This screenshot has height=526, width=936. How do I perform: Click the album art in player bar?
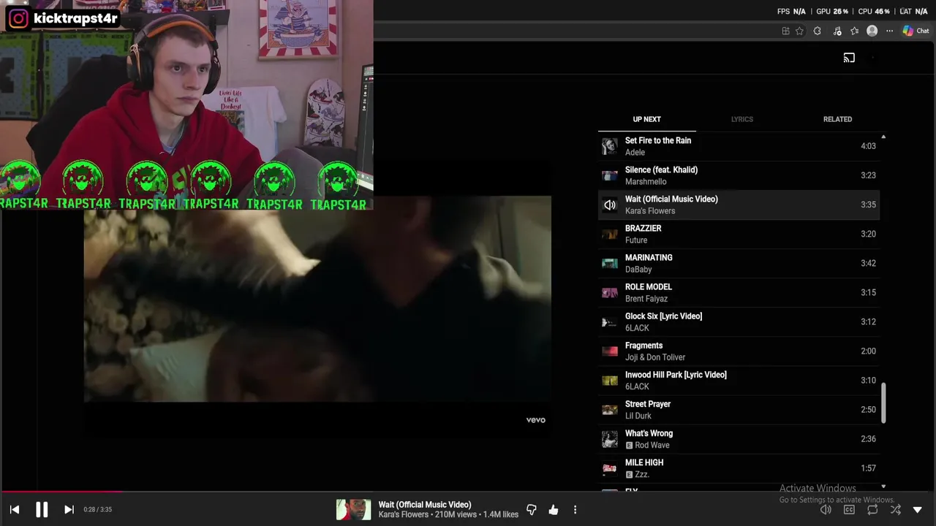pos(353,509)
